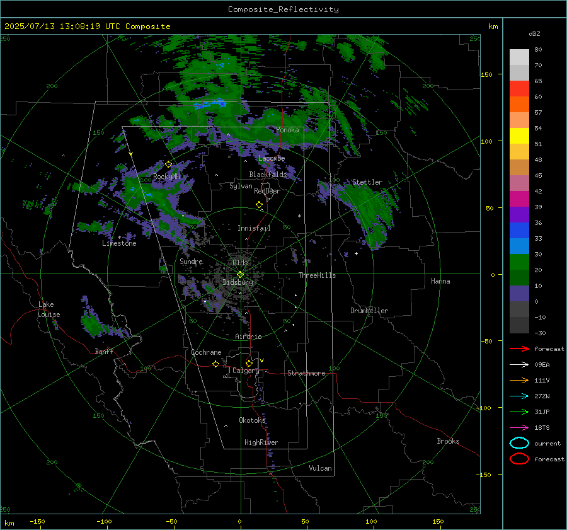567x530 pixels.
Task: Click the Didsbury city label
Action: 238,282
